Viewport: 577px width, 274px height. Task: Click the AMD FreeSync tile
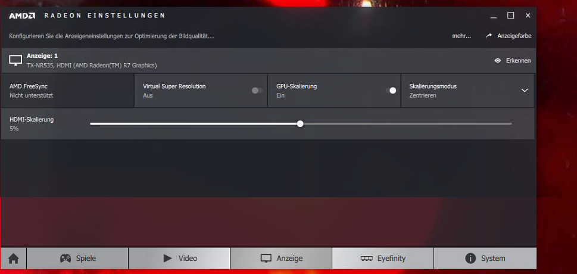coord(68,91)
